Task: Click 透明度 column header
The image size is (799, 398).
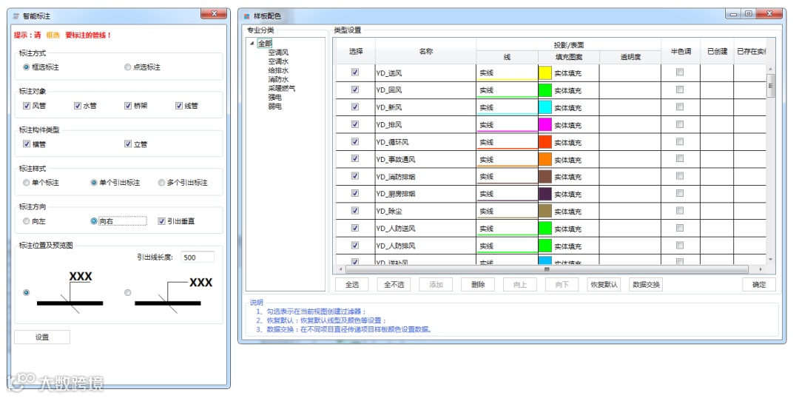Action: pyautogui.click(x=630, y=58)
